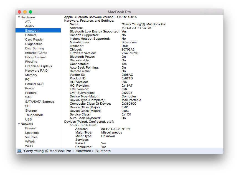Select SPI in the sidebar
Image resolution: width=239 pixels, height=176 pixels.
(28, 106)
